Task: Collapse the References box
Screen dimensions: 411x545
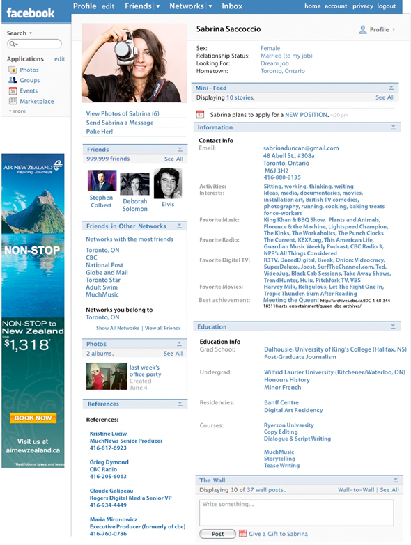Action: [180, 404]
